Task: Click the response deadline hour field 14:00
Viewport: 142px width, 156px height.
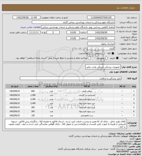Action: click(x=73, y=32)
